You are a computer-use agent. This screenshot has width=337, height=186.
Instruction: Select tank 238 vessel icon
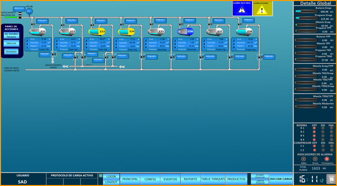click(244, 31)
